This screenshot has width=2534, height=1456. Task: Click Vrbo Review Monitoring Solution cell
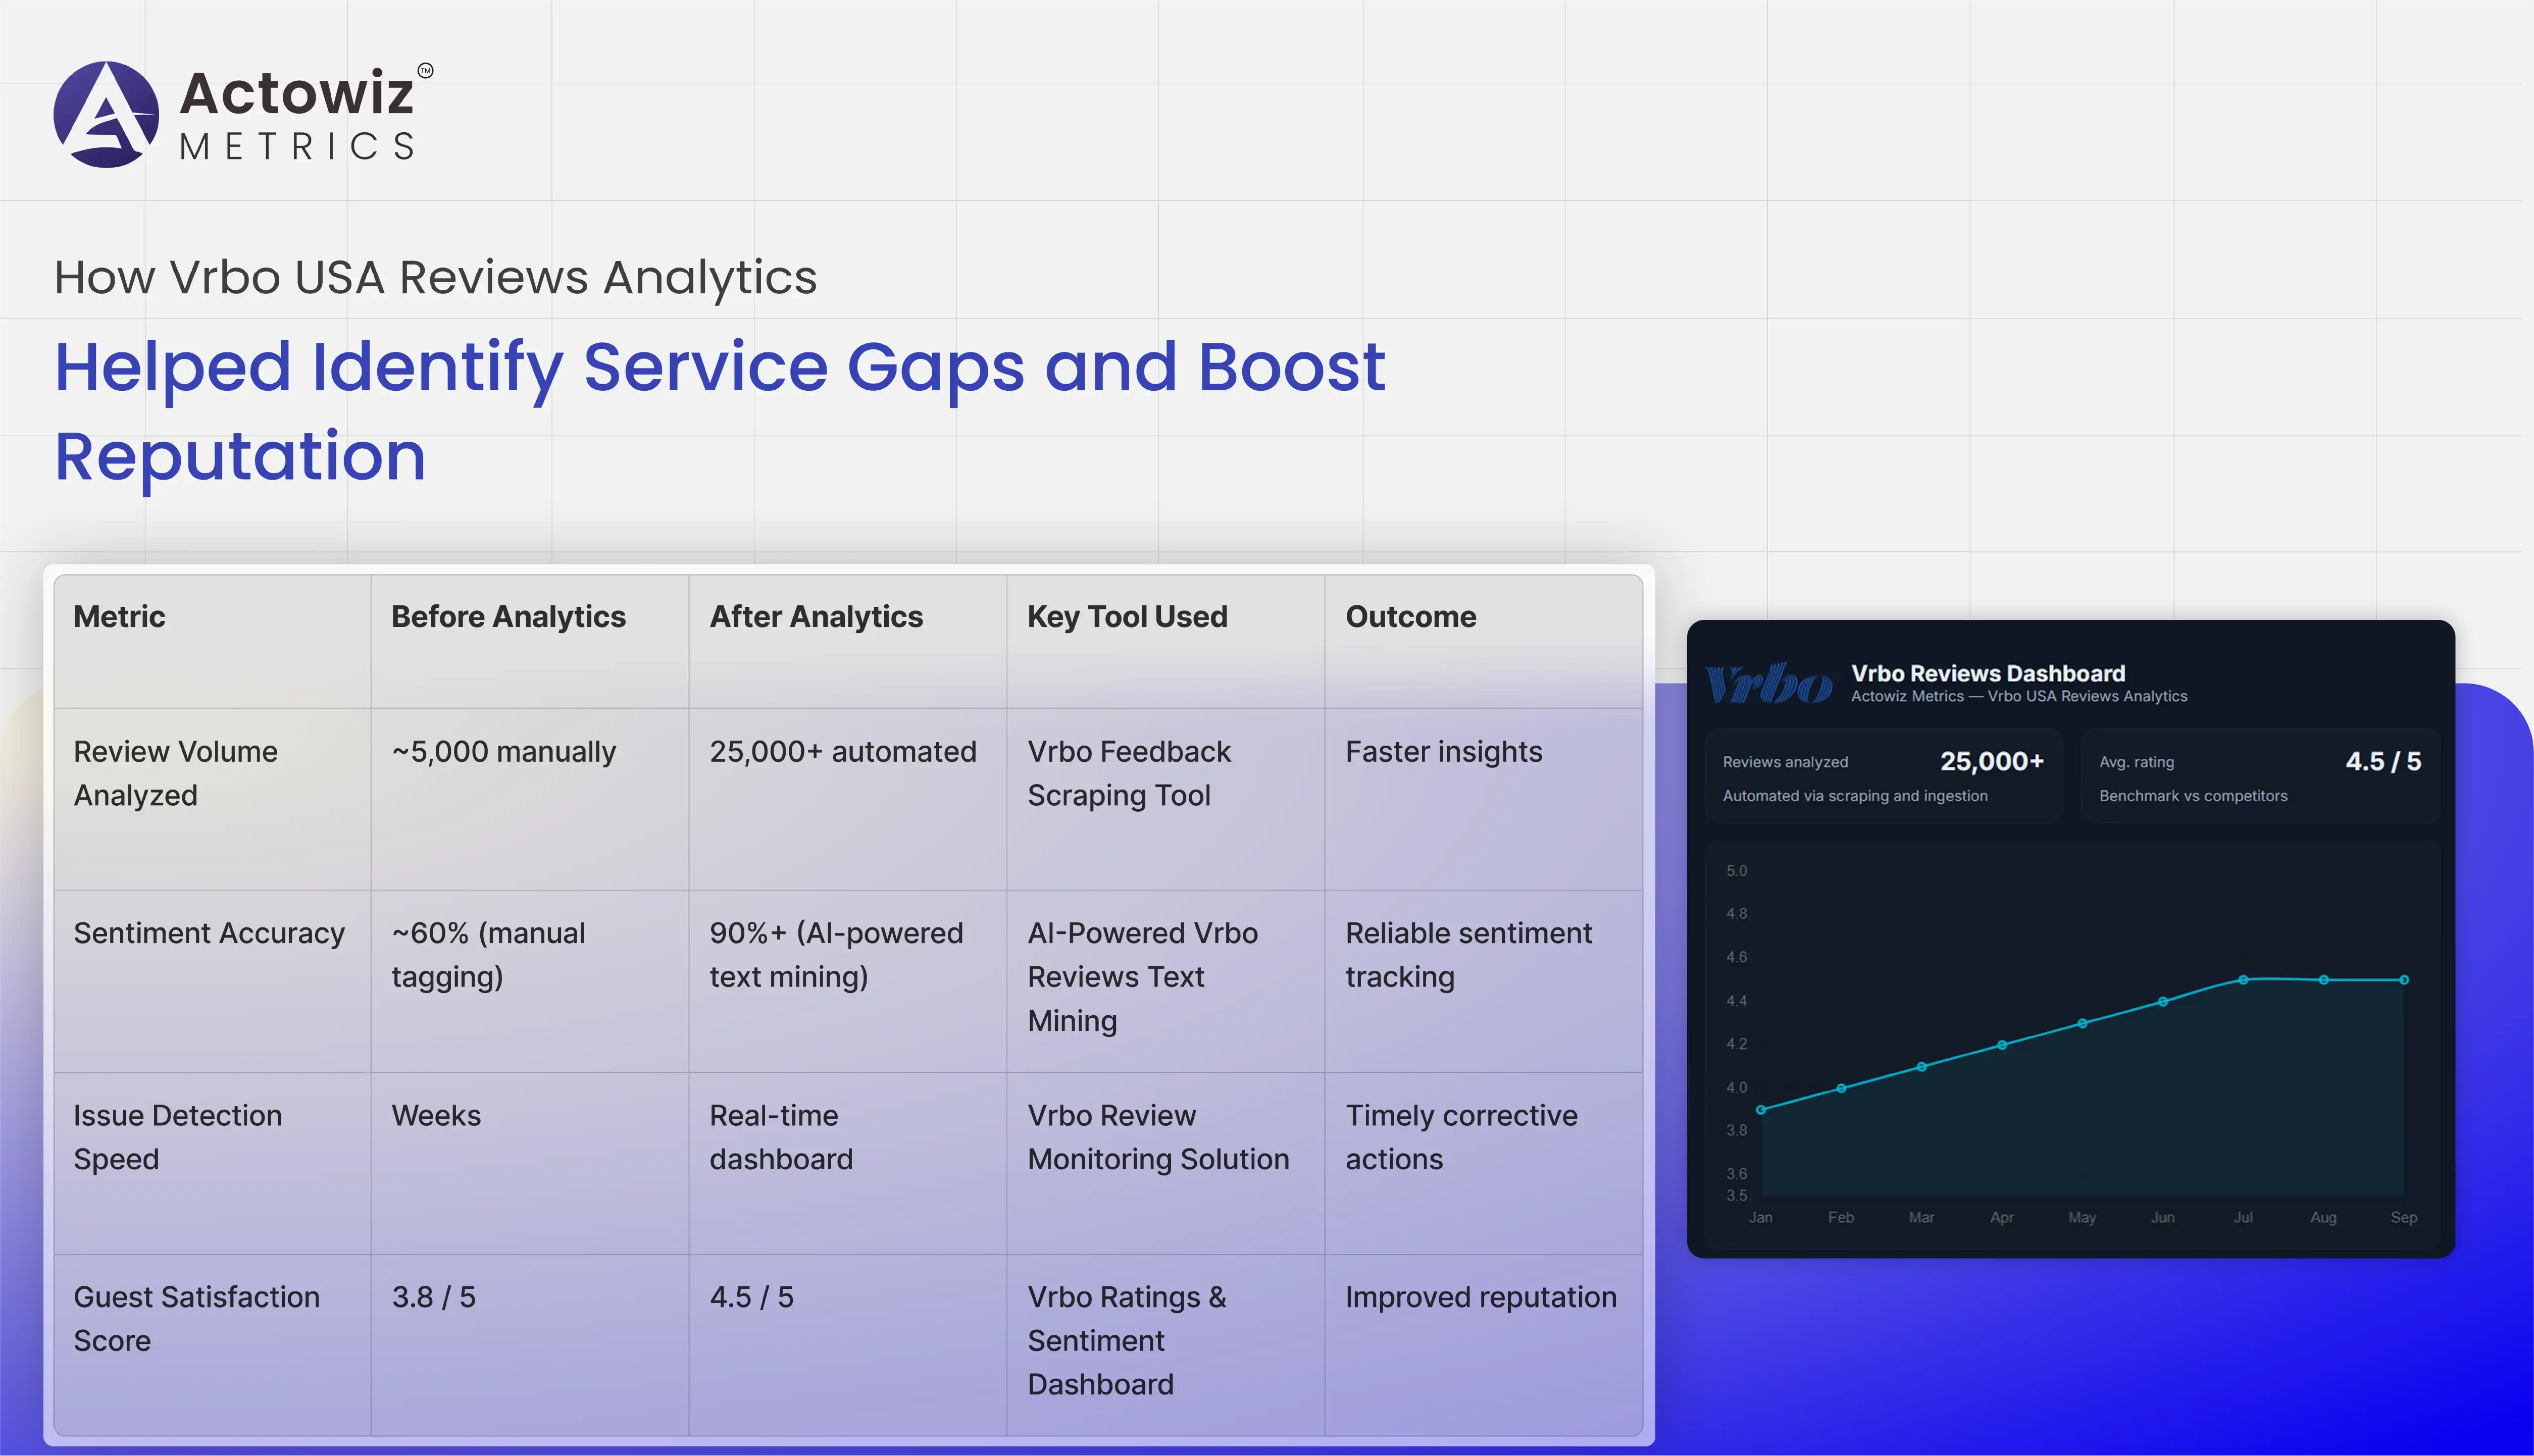[1158, 1137]
